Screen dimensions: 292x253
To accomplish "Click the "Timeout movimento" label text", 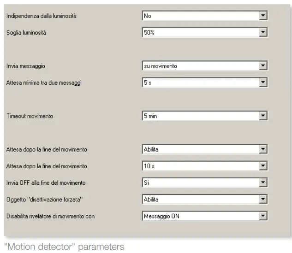I will tap(30, 116).
